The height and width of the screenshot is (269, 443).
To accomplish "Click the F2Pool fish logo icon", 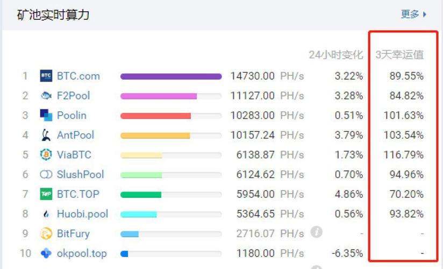I will [x=46, y=96].
